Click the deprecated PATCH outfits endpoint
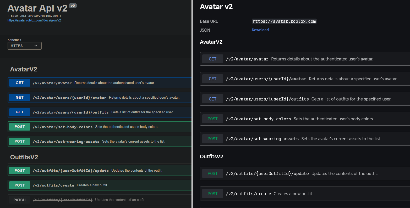Screen dimensions: 410x208 [x=62, y=200]
